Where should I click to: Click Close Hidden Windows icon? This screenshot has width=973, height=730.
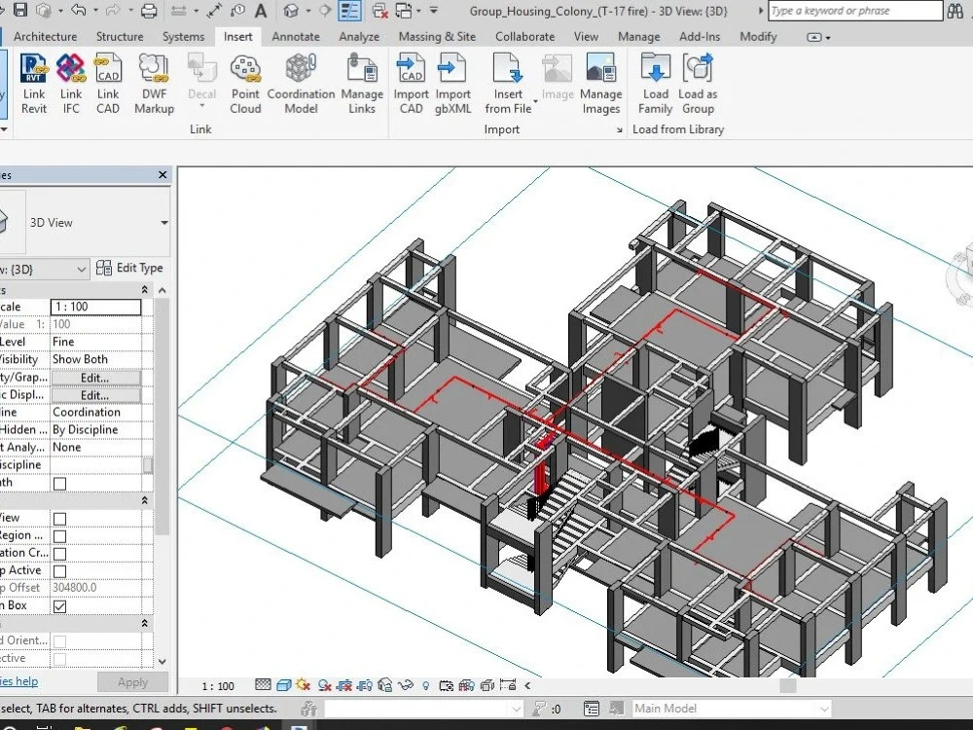click(379, 11)
